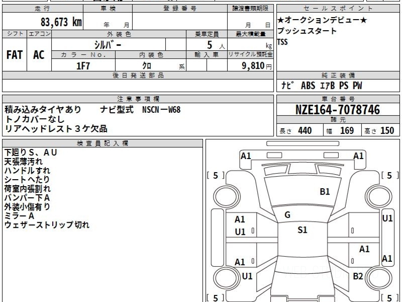Click the 天張薄汚れ inspector note

coord(23,162)
